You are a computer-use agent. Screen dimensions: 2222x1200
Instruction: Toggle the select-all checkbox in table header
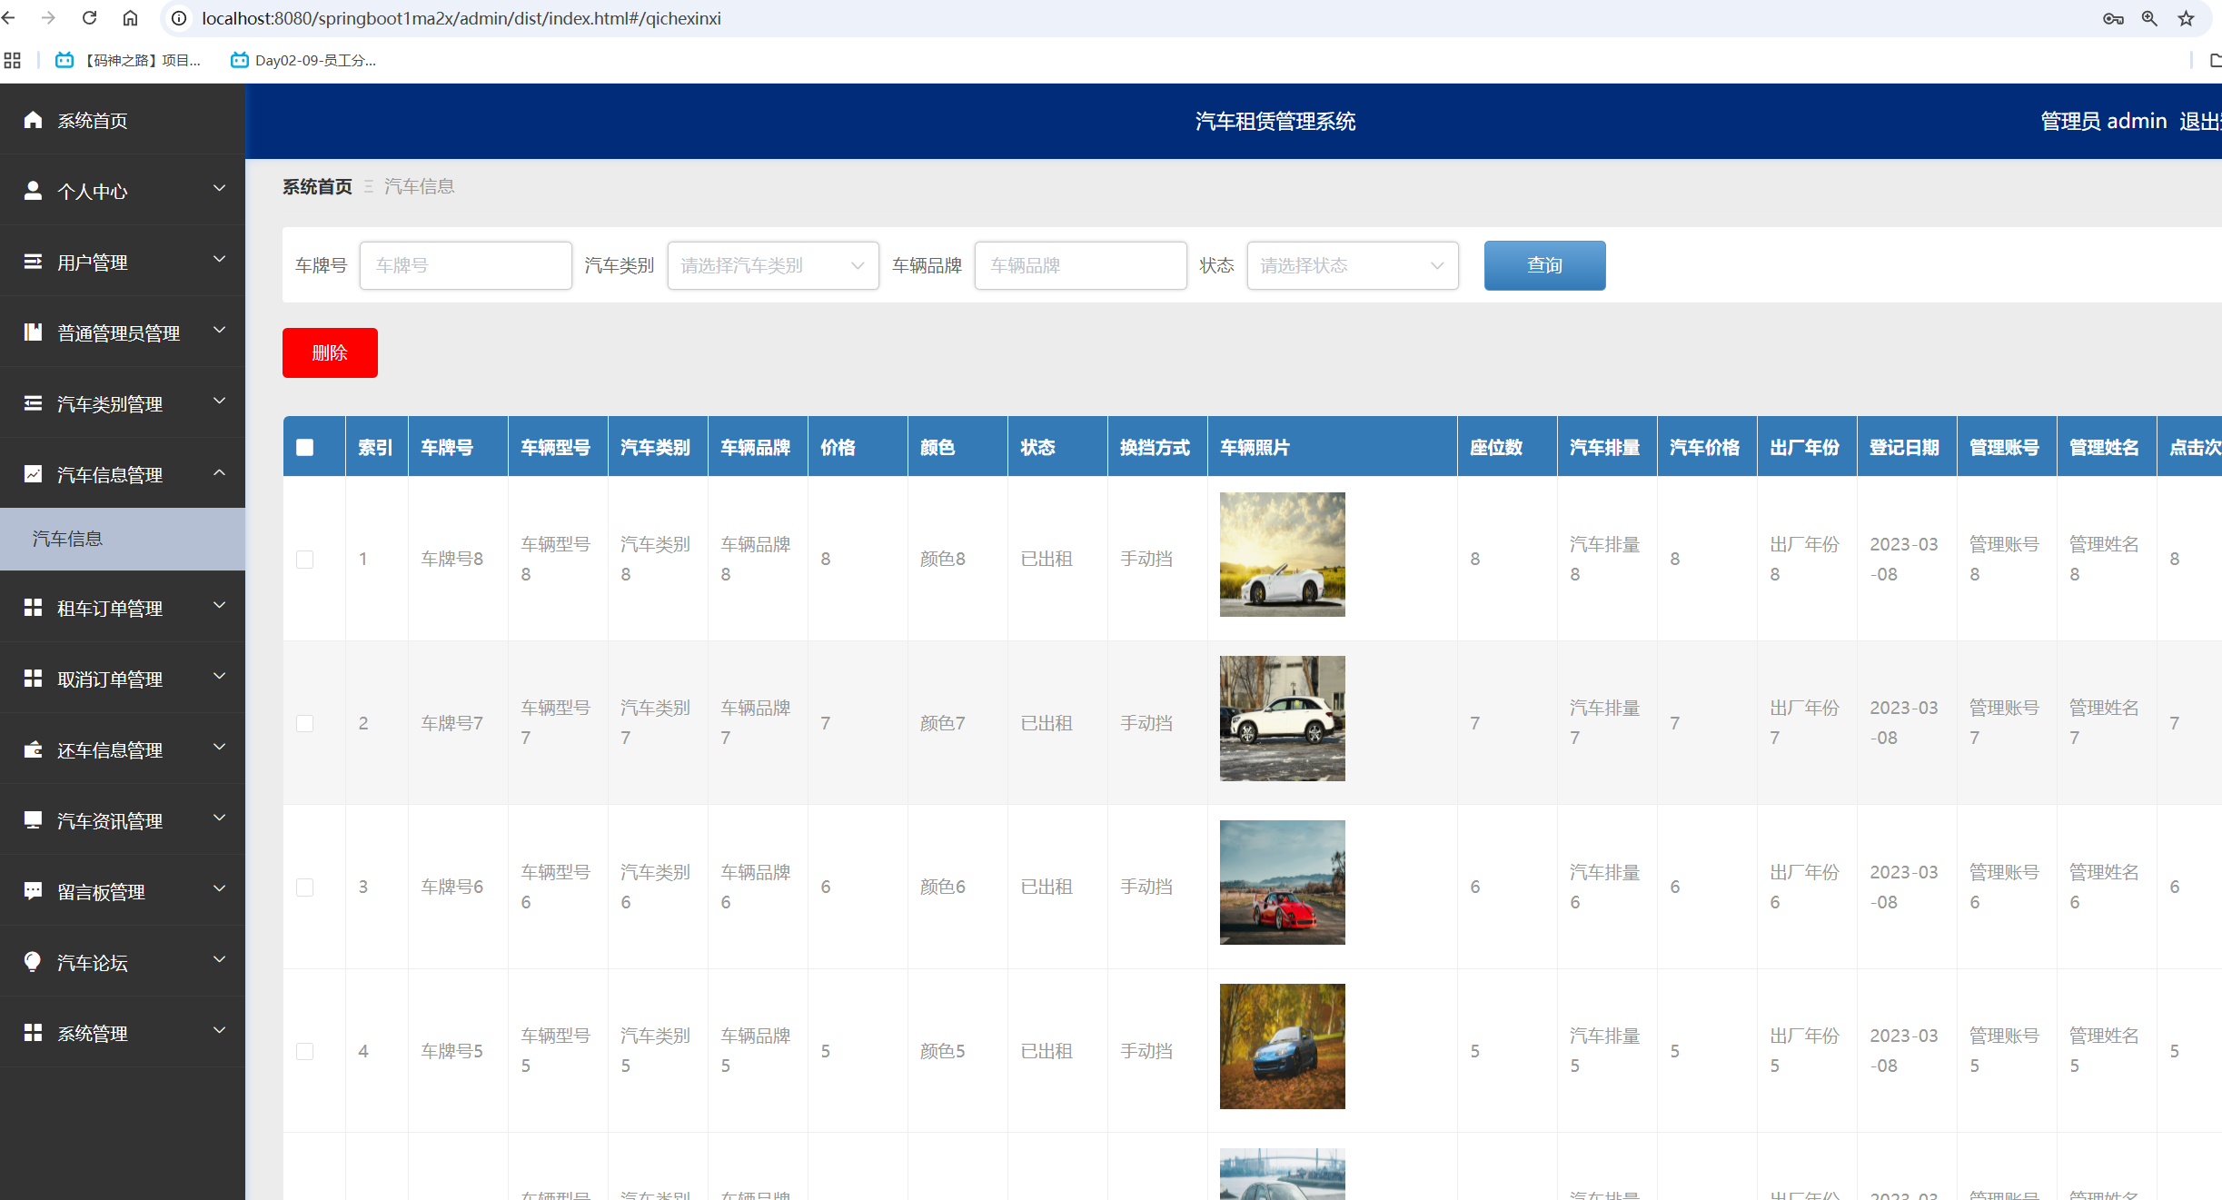(x=305, y=447)
